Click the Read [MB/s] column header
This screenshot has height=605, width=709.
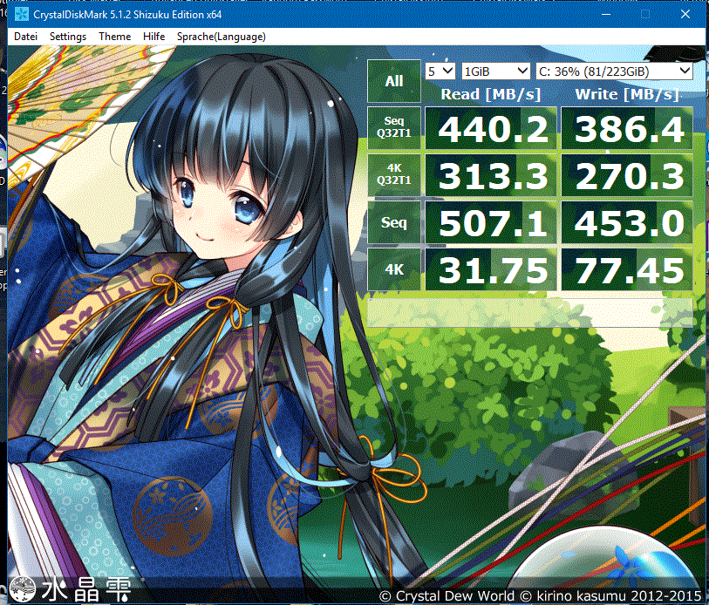491,94
